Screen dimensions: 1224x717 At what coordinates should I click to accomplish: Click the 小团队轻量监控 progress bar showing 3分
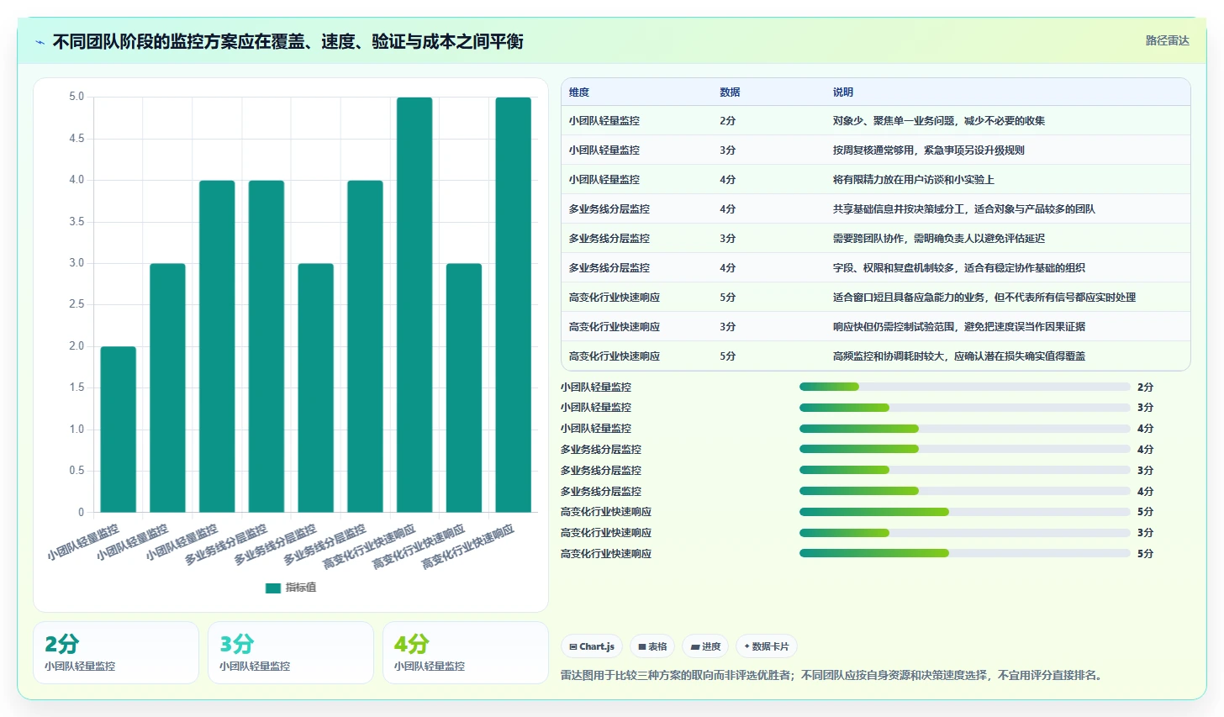pos(964,408)
